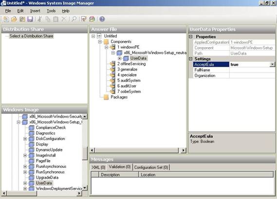Click the Paste clipboard toolbar icon
This screenshot has height=199, width=277.
(56, 19)
